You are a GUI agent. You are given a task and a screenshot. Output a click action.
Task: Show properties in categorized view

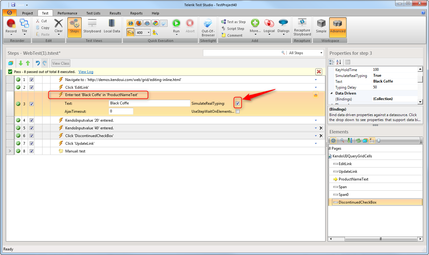[x=332, y=62]
